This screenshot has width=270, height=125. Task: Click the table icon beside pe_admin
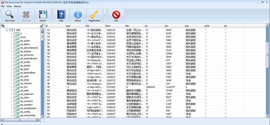pos(18,44)
